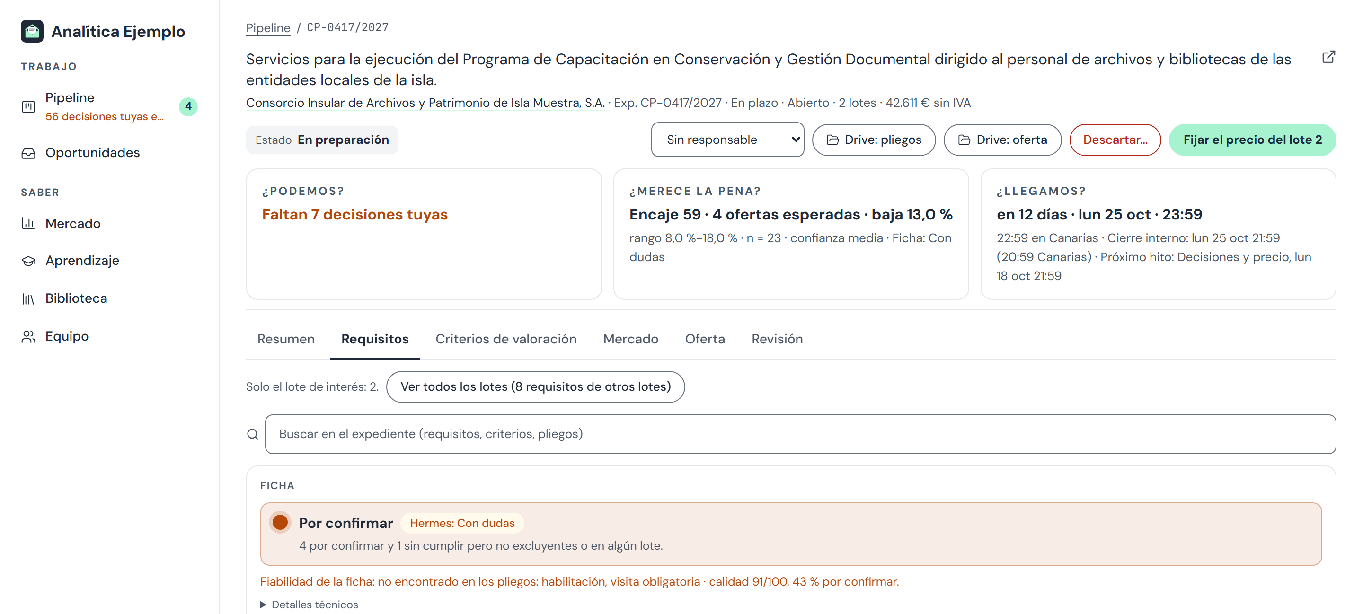This screenshot has width=1363, height=614.
Task: Click Ver todos los lotes button
Action: point(535,386)
